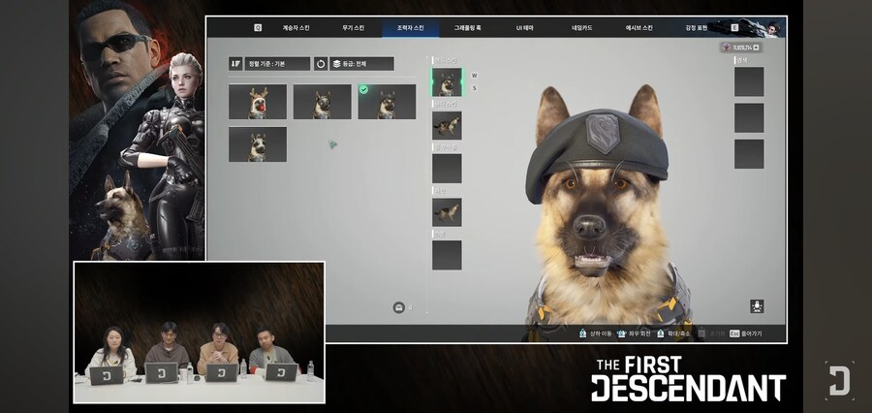Open the 네임카드 tab
This screenshot has width=872, height=413.
581,28
